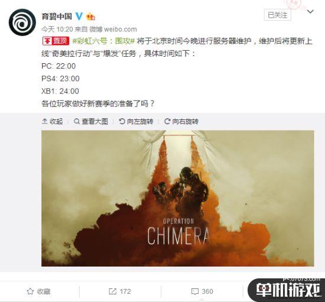Open the 育碧中国 account name link
Viewport: 325px width, 302px height.
[57, 16]
